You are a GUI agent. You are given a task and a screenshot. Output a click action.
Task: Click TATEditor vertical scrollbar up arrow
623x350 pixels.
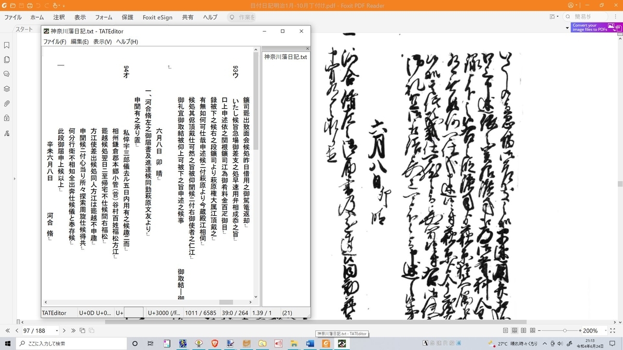256,50
